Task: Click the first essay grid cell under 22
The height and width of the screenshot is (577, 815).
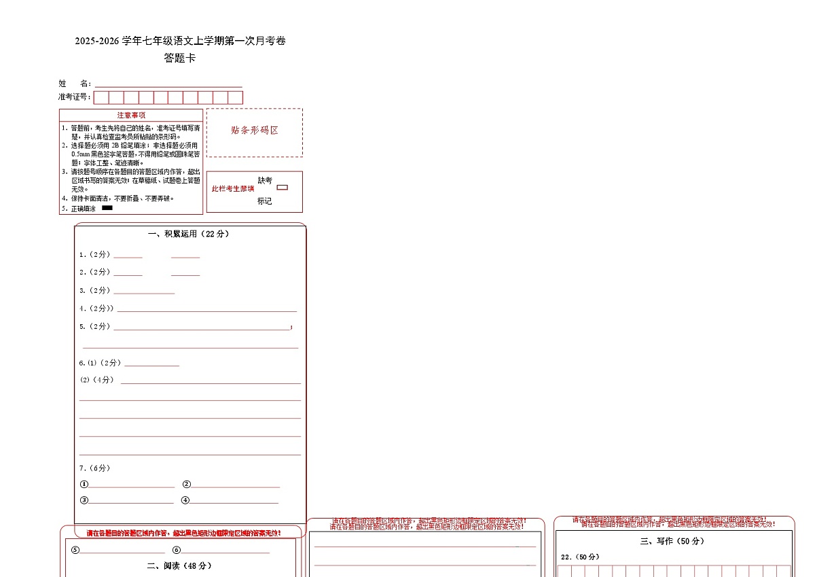Action: pos(565,572)
